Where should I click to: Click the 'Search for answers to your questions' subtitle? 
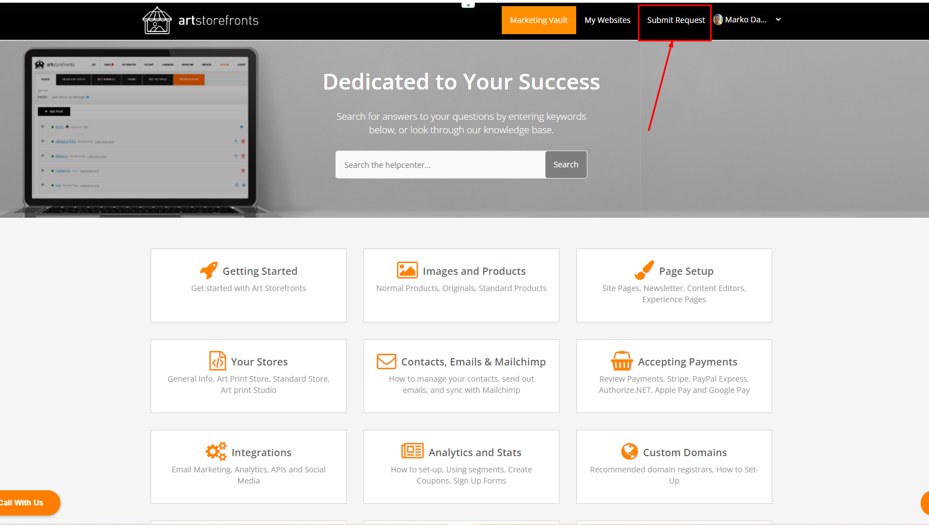(x=461, y=123)
